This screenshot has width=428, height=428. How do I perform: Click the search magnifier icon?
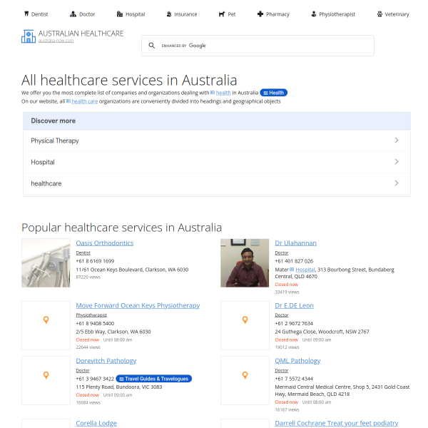point(152,46)
